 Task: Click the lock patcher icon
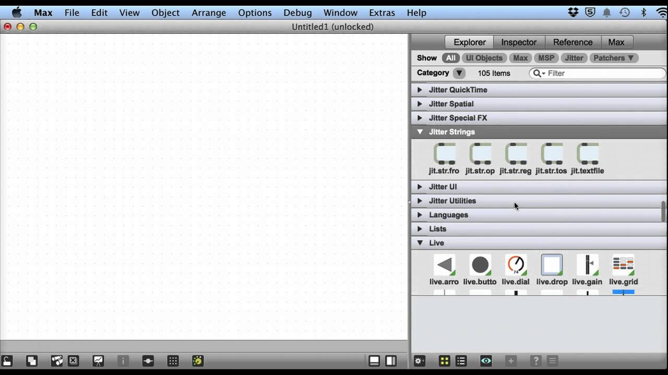pyautogui.click(x=7, y=360)
